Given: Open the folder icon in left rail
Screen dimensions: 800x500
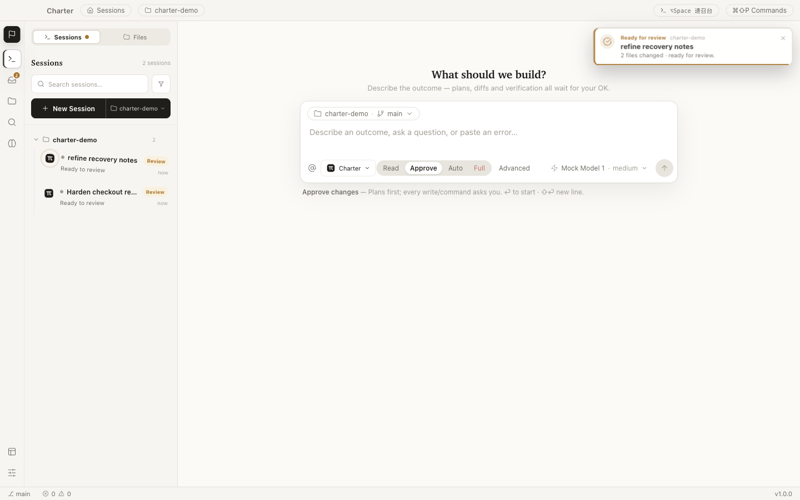Looking at the screenshot, I should pyautogui.click(x=12, y=101).
